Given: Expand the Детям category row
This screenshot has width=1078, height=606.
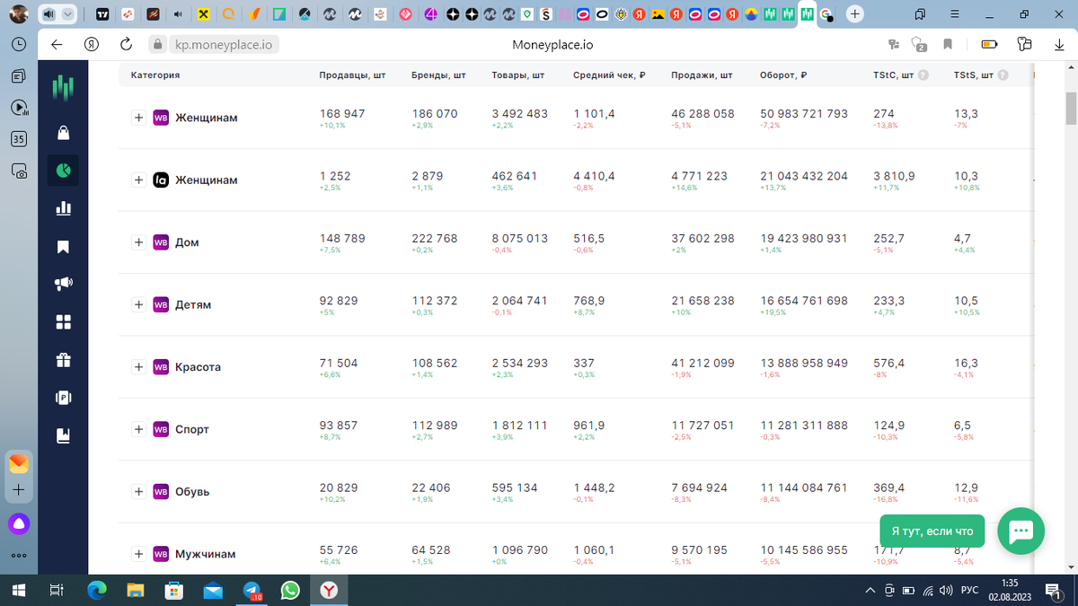Looking at the screenshot, I should click(138, 304).
